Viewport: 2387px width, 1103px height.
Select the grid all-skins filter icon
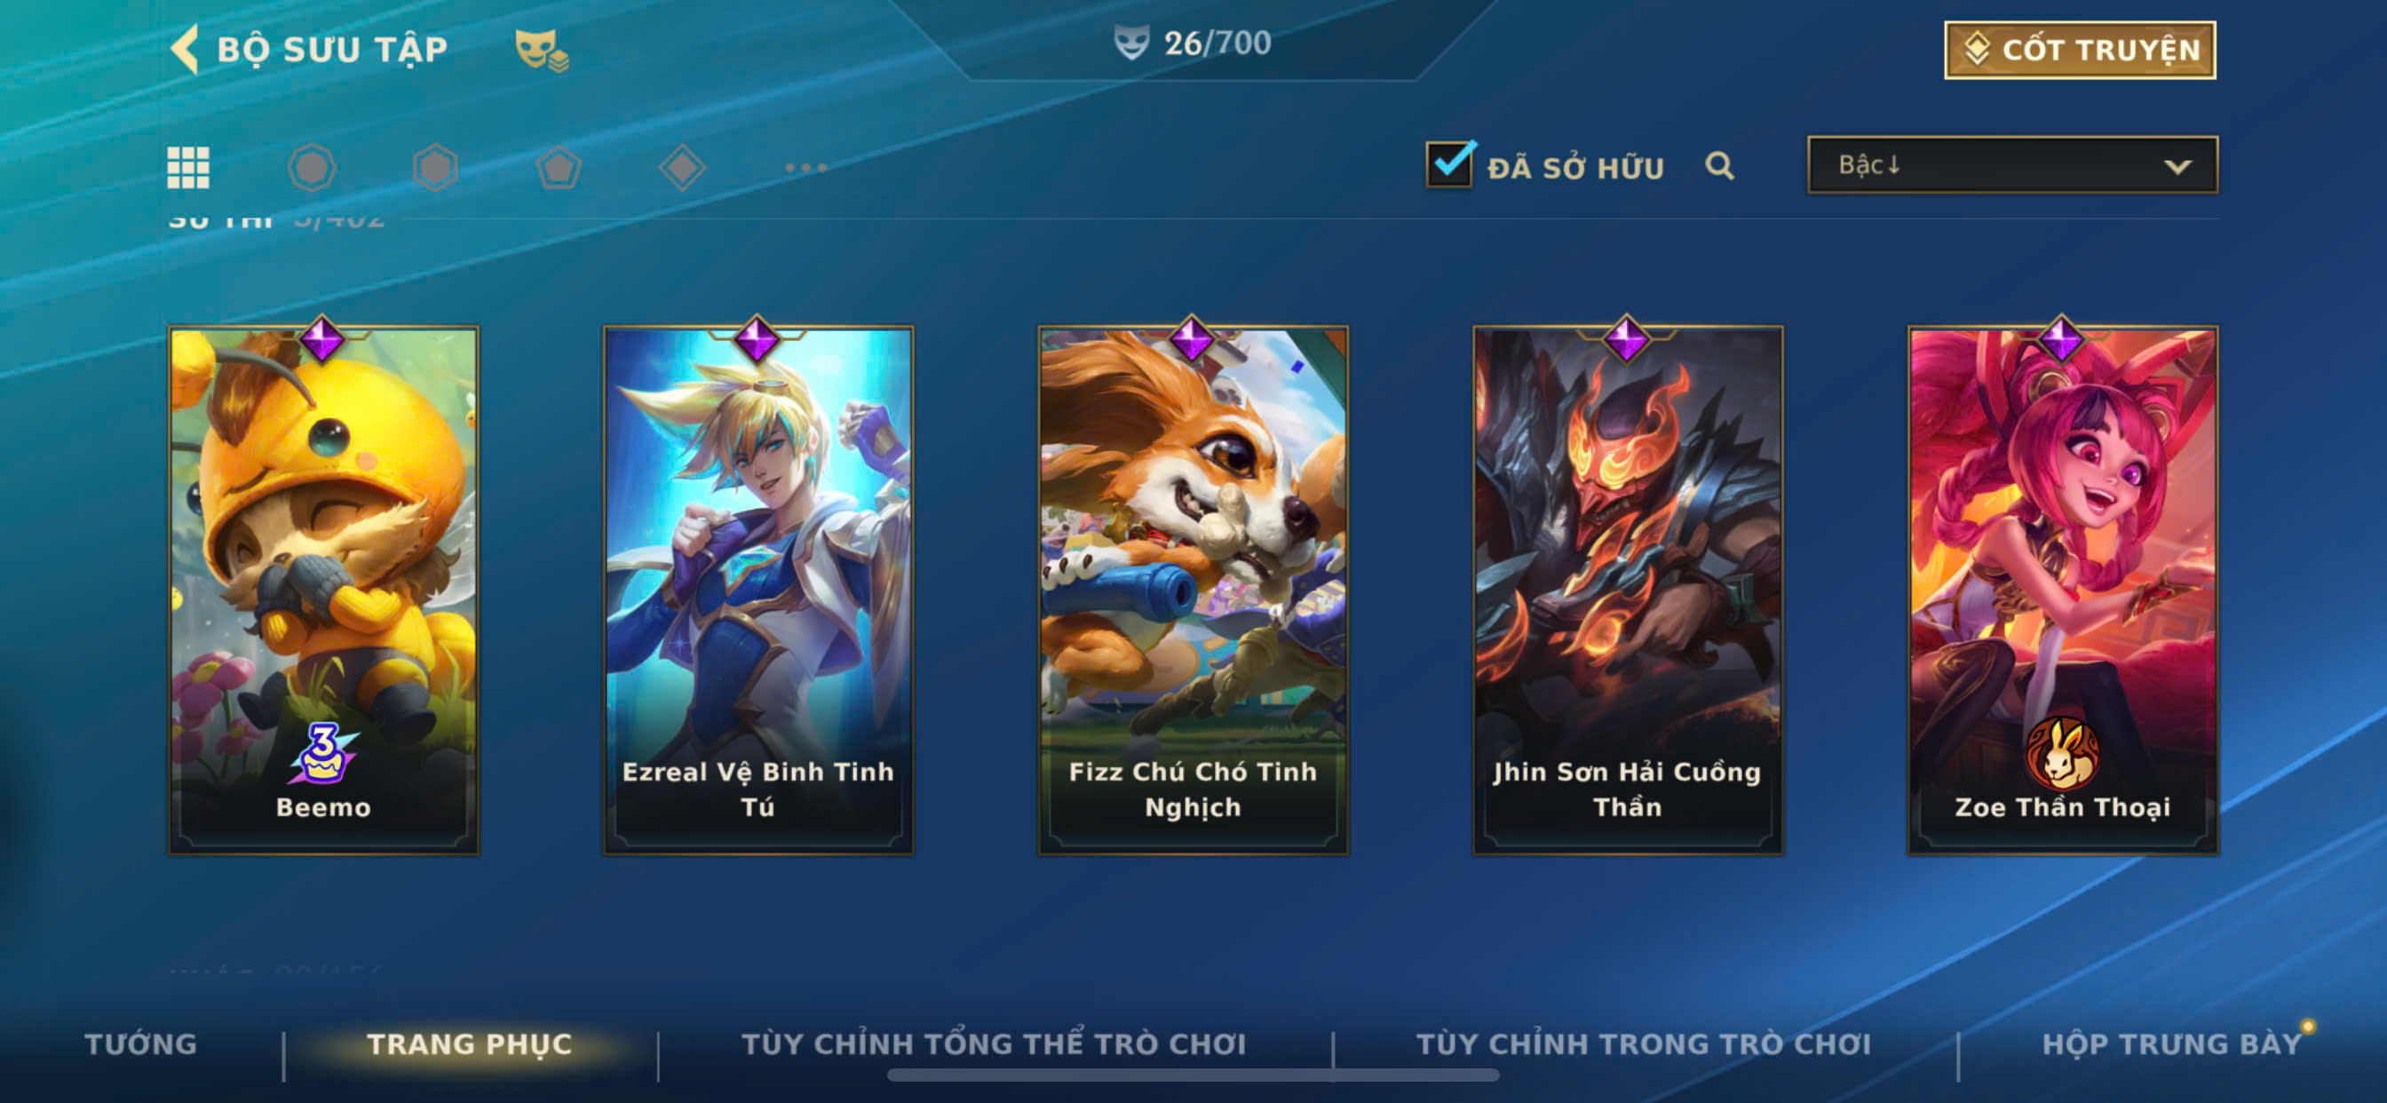click(x=188, y=168)
